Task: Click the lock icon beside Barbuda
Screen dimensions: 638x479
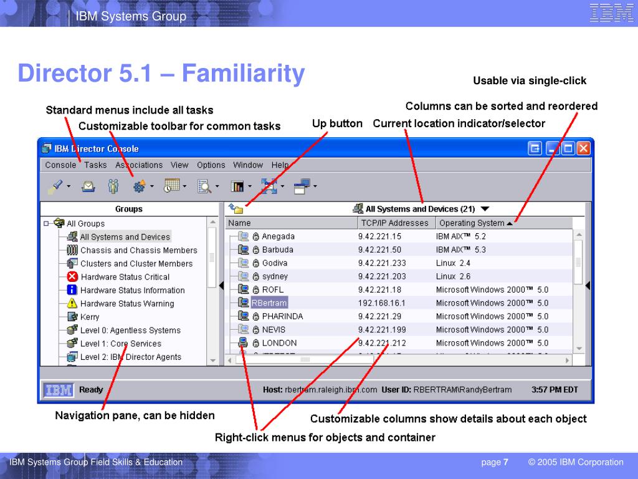Action: tap(256, 249)
